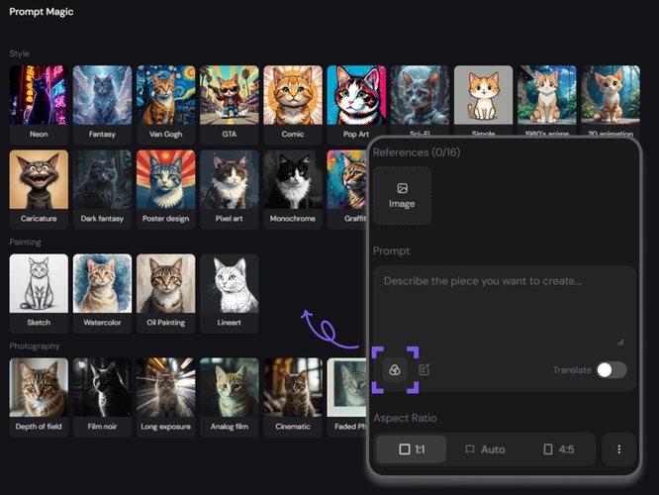Choose the 3D animation style
The image size is (659, 495).
coord(611,100)
